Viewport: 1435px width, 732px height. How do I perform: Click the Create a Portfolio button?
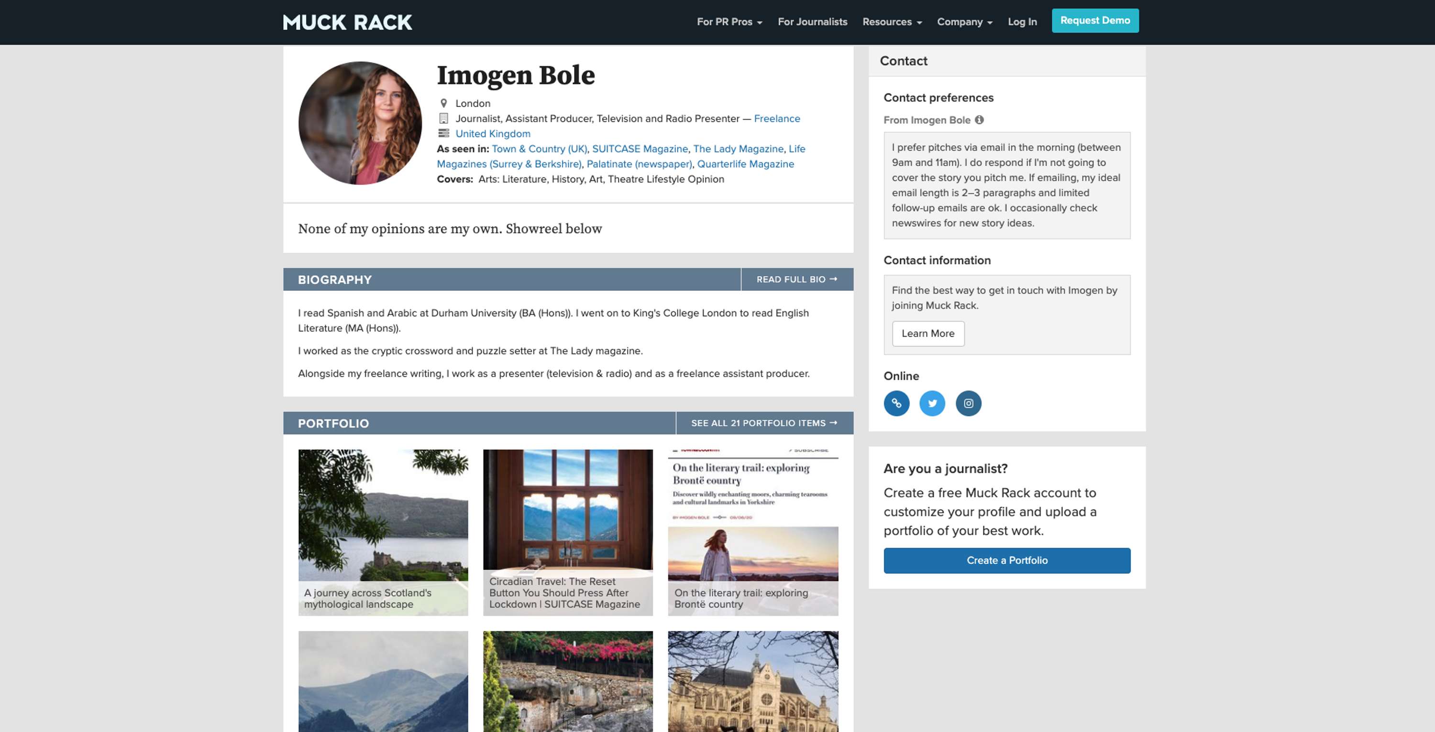click(x=1006, y=560)
